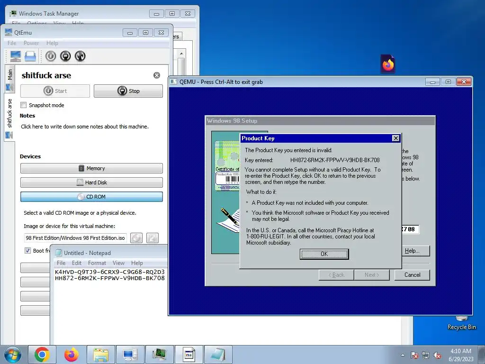
Task: Click the CD ROM image path field
Action: click(75, 238)
